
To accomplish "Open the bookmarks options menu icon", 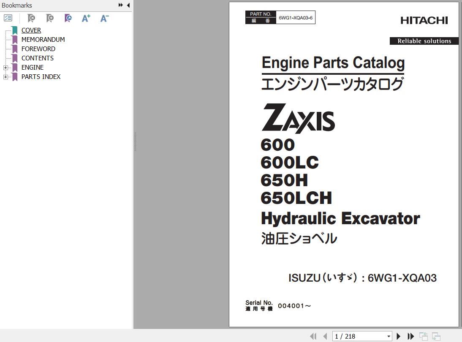I will [8, 18].
